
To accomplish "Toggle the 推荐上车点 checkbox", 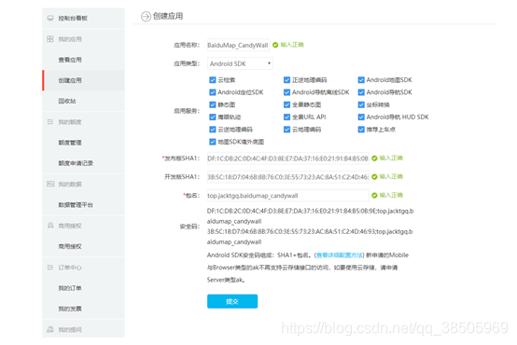I will (x=361, y=130).
